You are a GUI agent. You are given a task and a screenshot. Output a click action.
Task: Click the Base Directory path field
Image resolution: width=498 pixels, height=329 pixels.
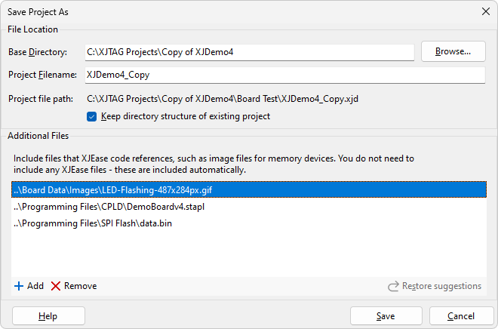(249, 52)
